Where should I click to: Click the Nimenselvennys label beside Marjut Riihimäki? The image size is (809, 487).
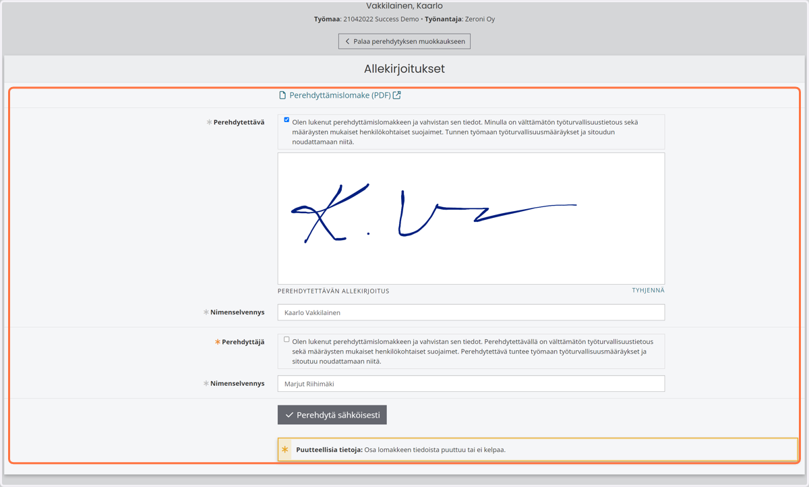[x=237, y=383]
